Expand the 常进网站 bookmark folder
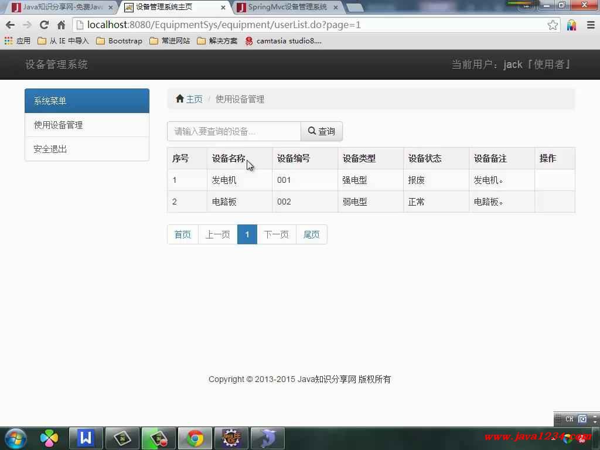The image size is (600, 450). pos(170,41)
